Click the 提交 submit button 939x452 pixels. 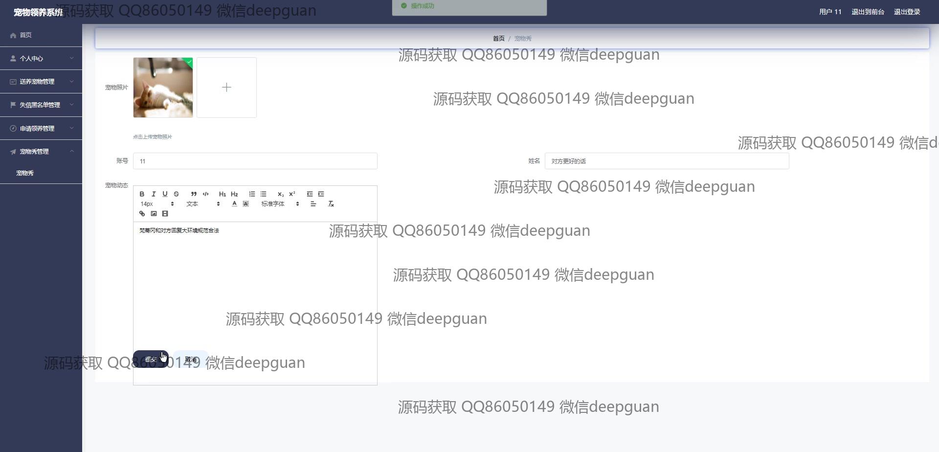151,360
